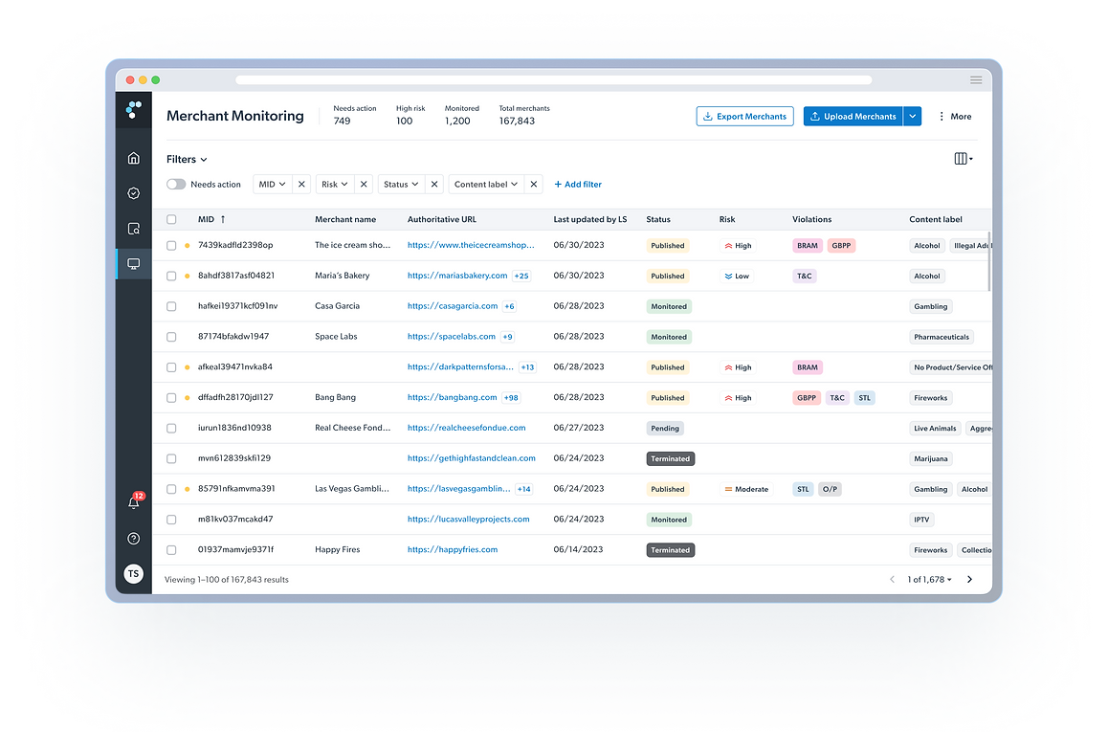Open the Upload Merchants dropdown arrow

point(912,116)
